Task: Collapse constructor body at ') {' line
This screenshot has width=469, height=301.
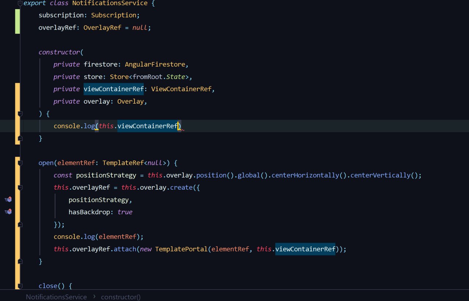Action: (20, 114)
